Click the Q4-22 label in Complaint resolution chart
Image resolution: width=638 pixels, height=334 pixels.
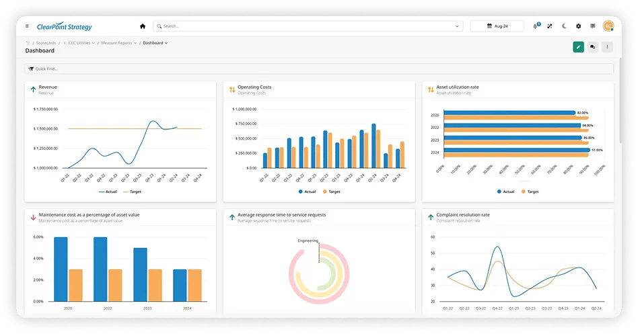(x=497, y=308)
